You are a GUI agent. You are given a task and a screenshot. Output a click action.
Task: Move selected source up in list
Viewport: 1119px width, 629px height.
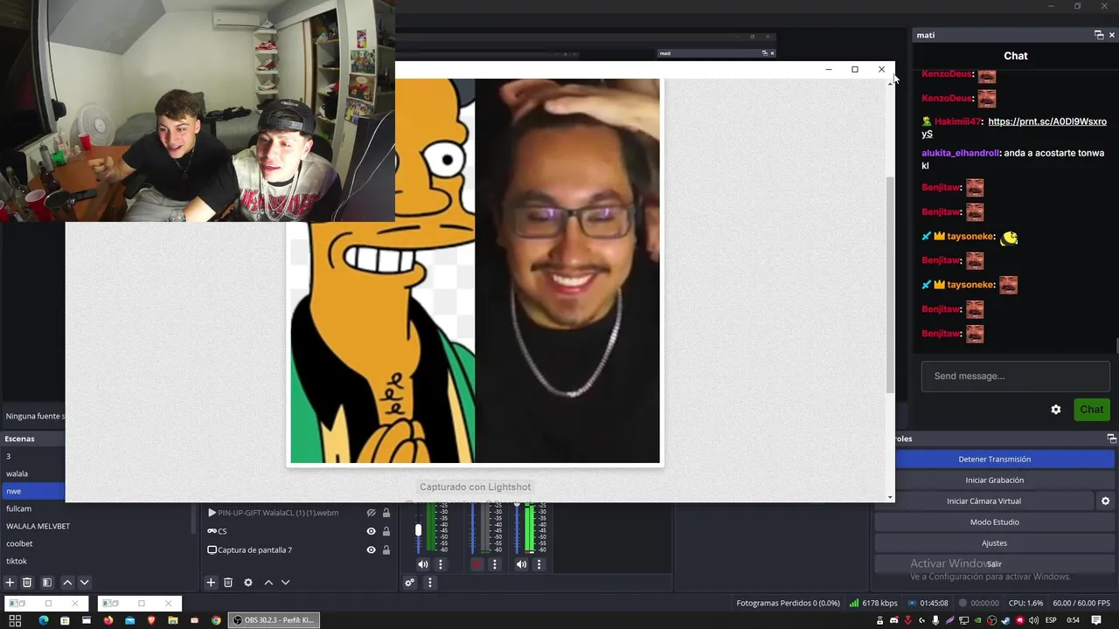(x=268, y=583)
